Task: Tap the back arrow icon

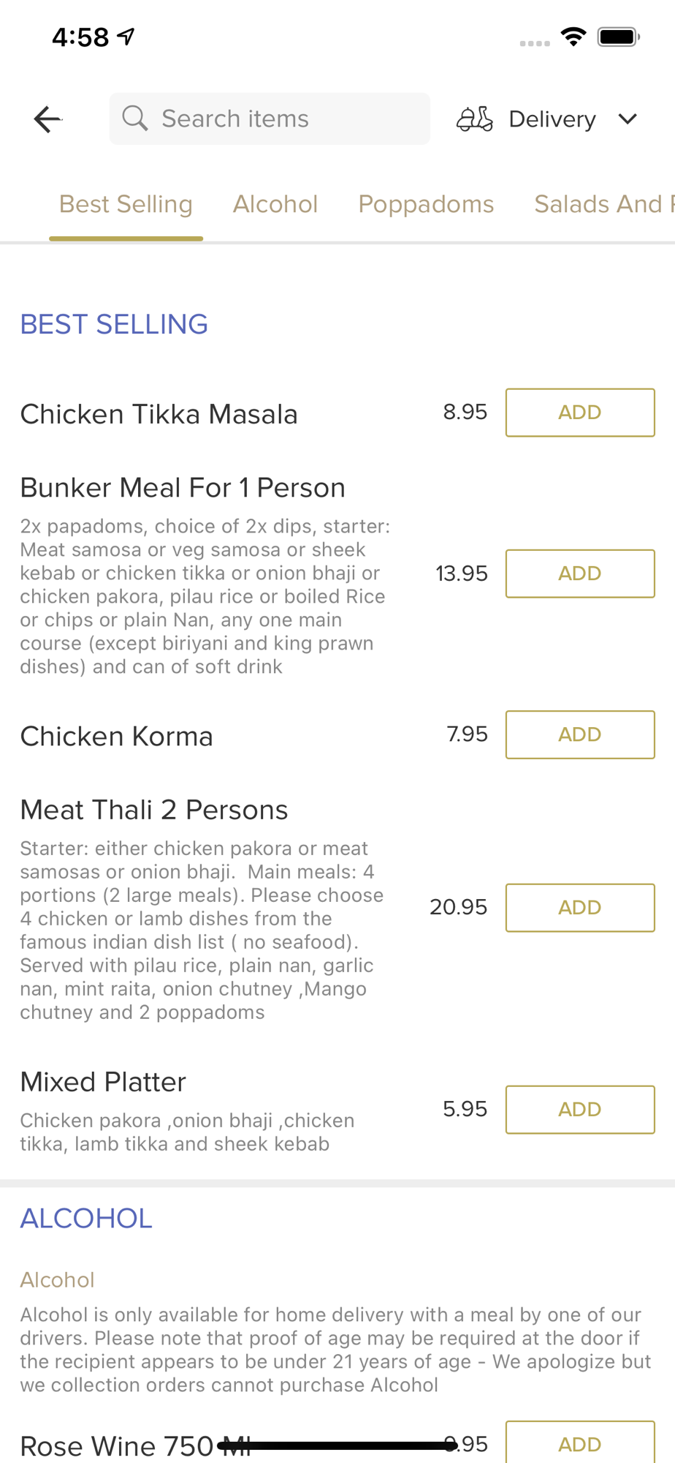Action: [48, 119]
